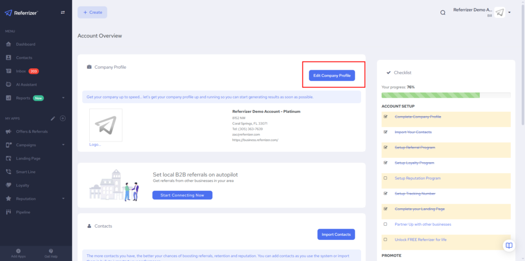Viewport: 525px width, 261px height.
Task: Click the search magnifier icon
Action: click(442, 13)
